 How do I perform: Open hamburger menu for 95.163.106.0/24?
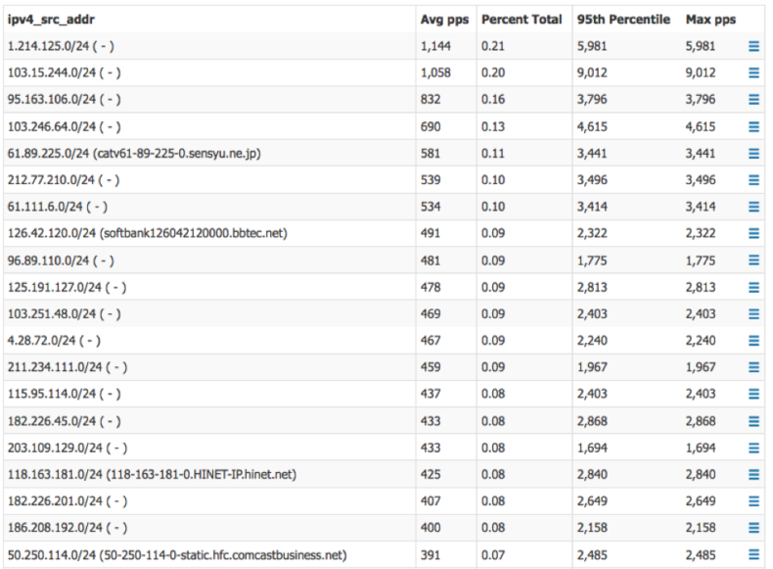tap(753, 100)
